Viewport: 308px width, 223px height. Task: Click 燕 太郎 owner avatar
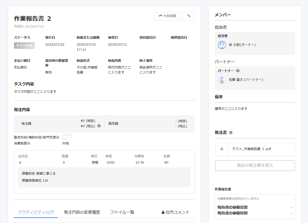coord(222,45)
